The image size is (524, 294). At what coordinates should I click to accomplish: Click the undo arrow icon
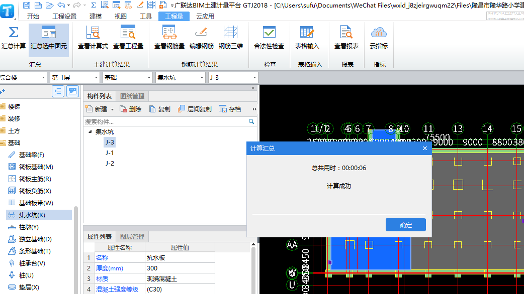coord(61,5)
